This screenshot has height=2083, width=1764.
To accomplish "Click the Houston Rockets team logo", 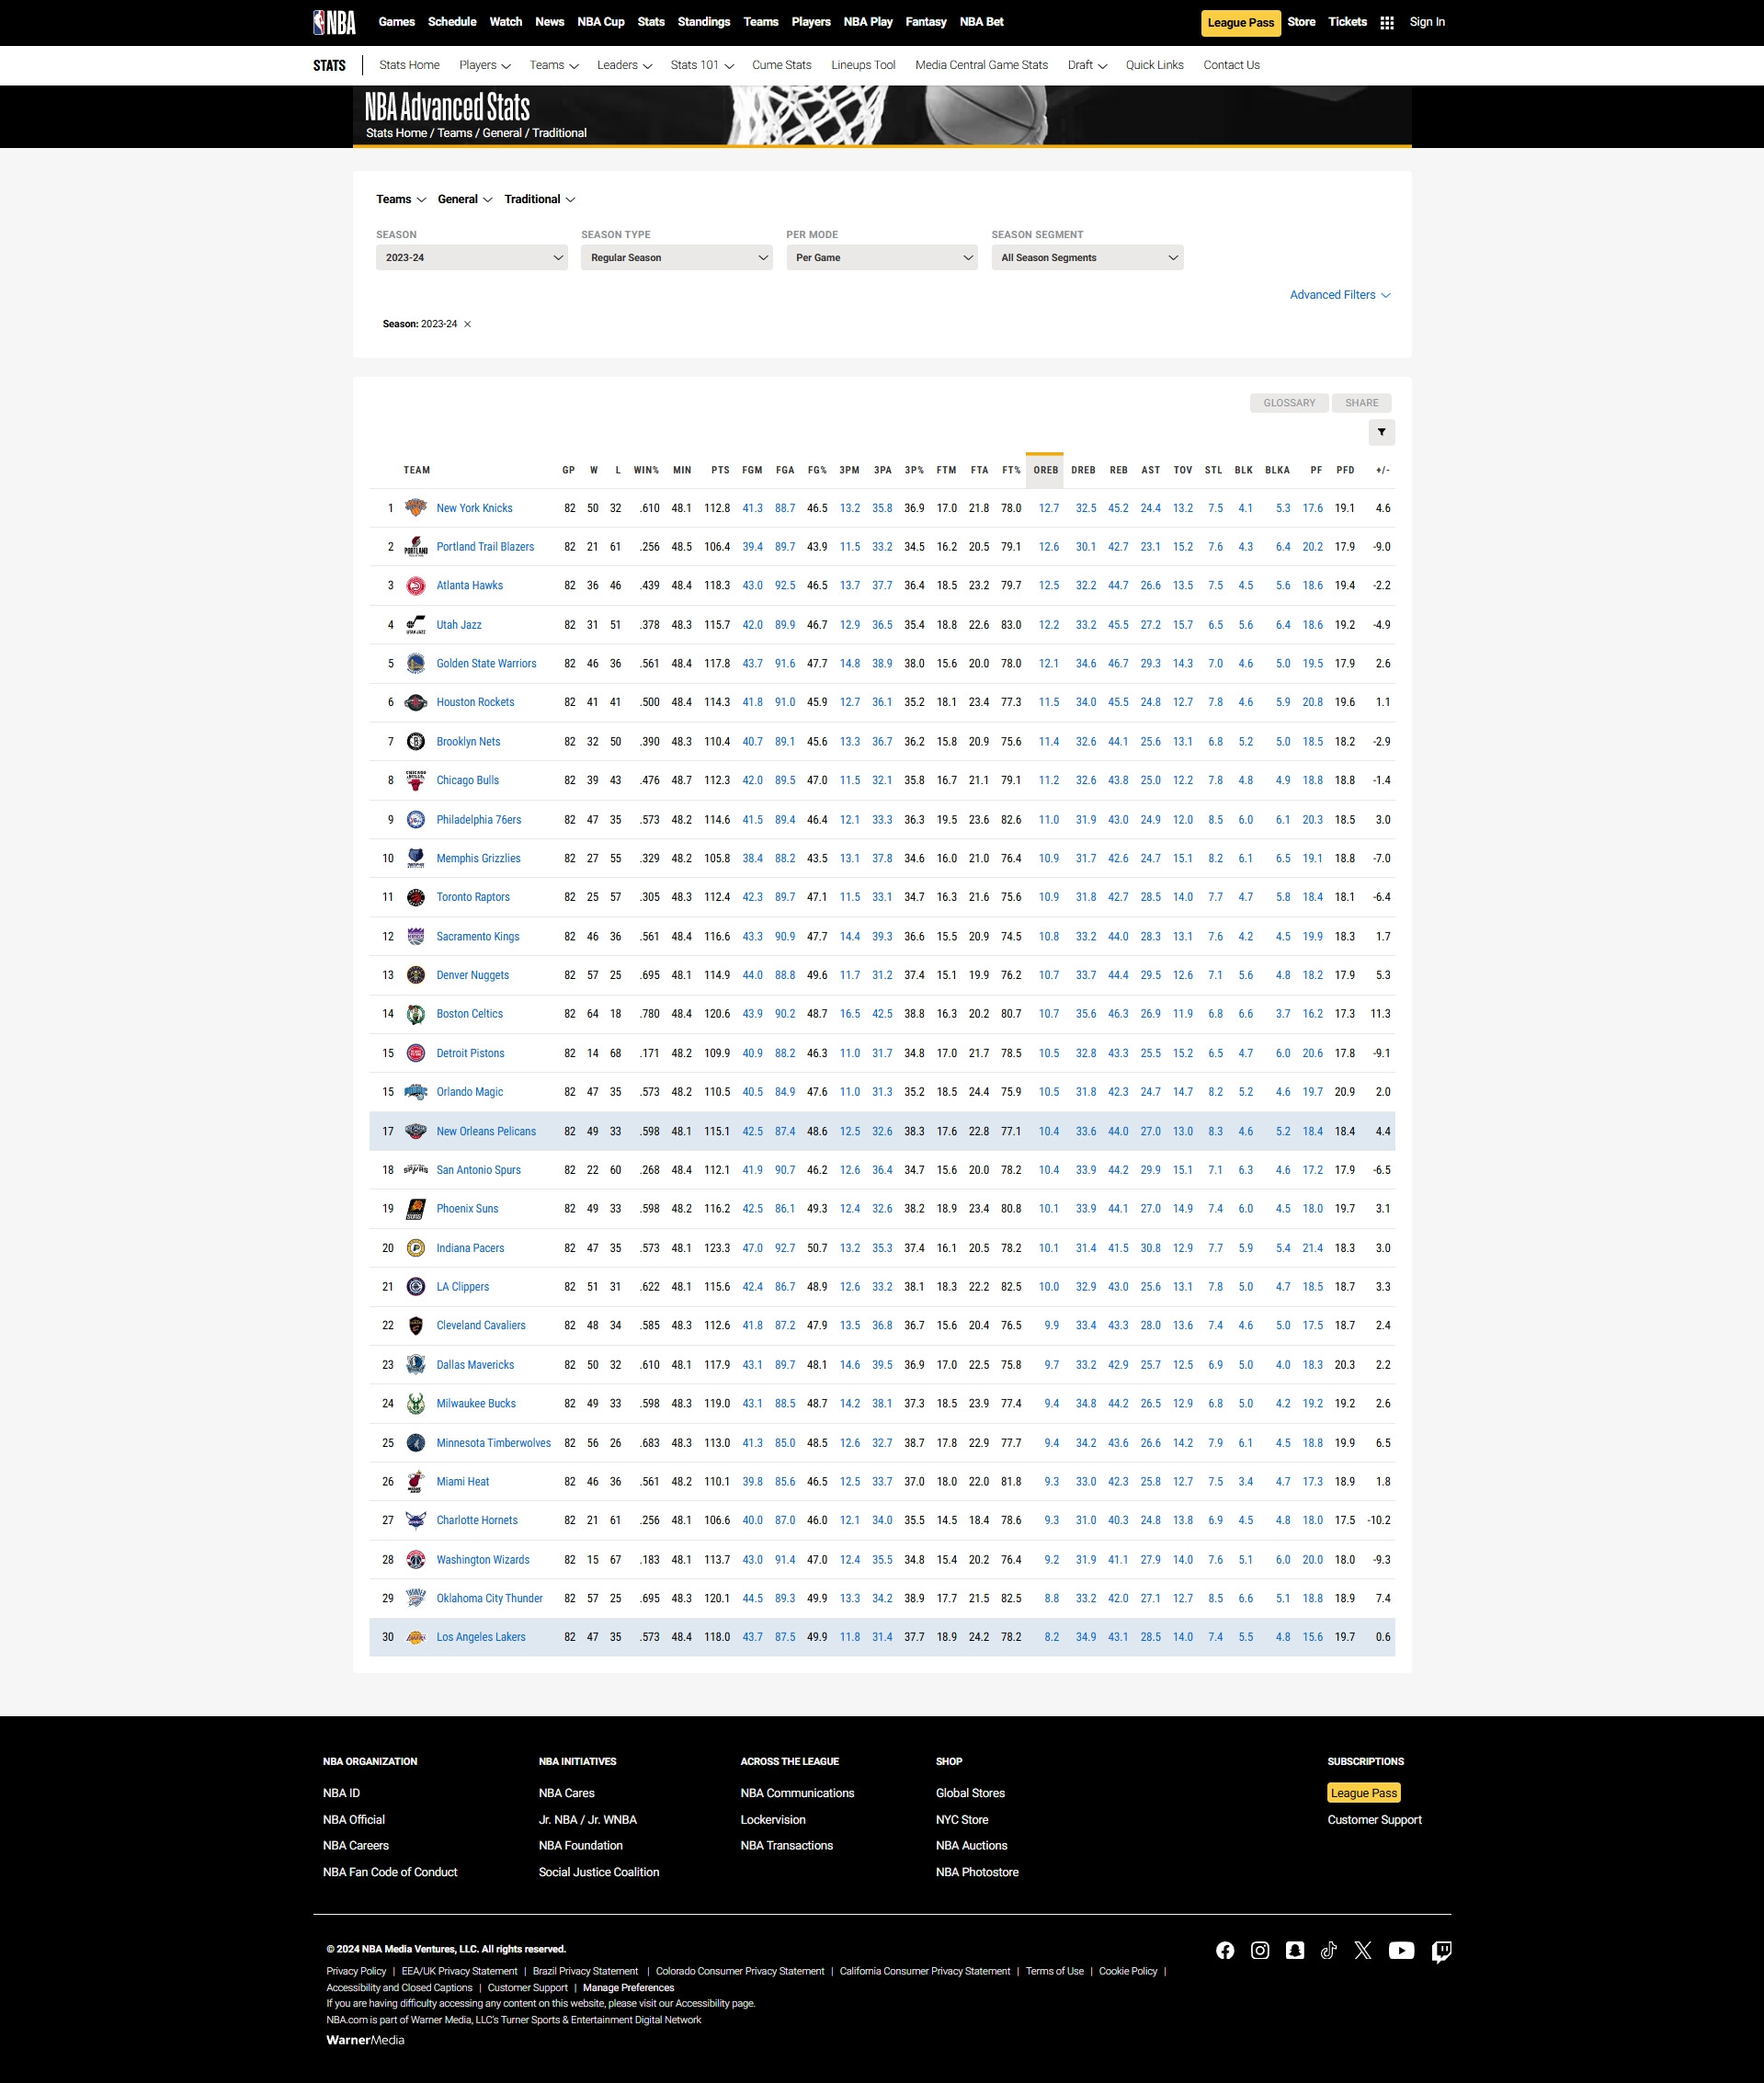I will click(416, 703).
